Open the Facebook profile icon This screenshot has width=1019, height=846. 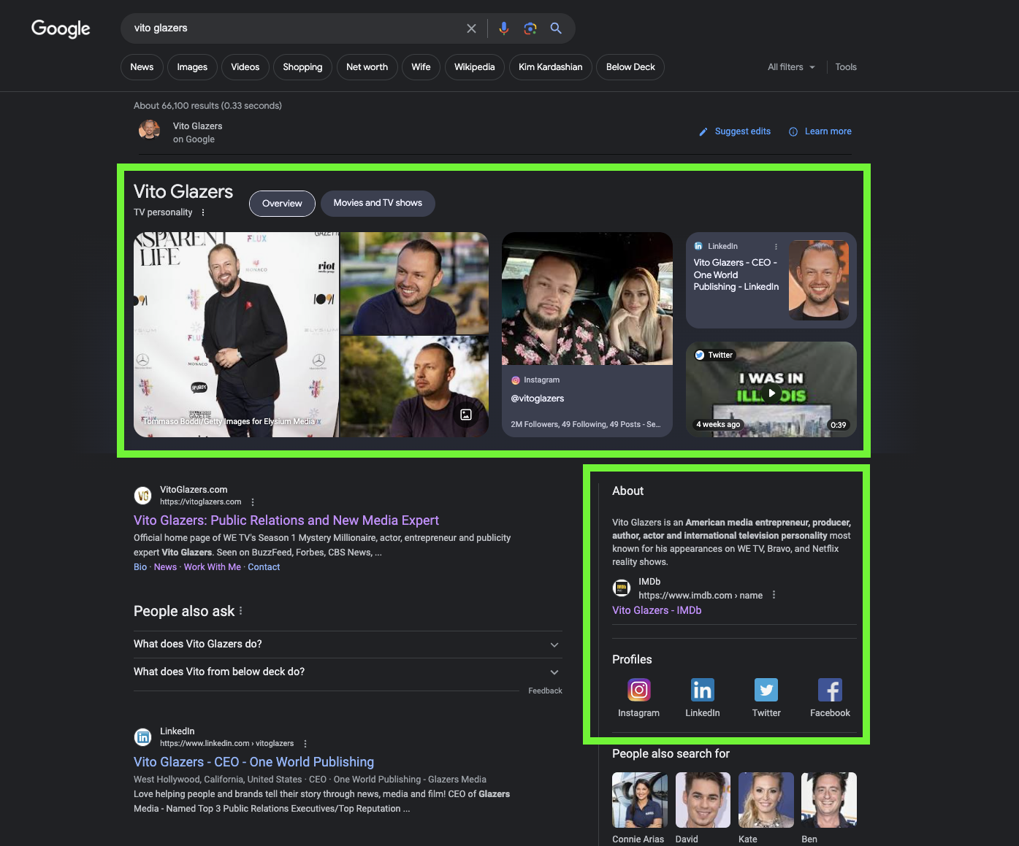(830, 690)
